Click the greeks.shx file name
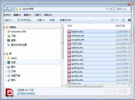The width and height of the screenshot is (135, 100). (x=77, y=80)
